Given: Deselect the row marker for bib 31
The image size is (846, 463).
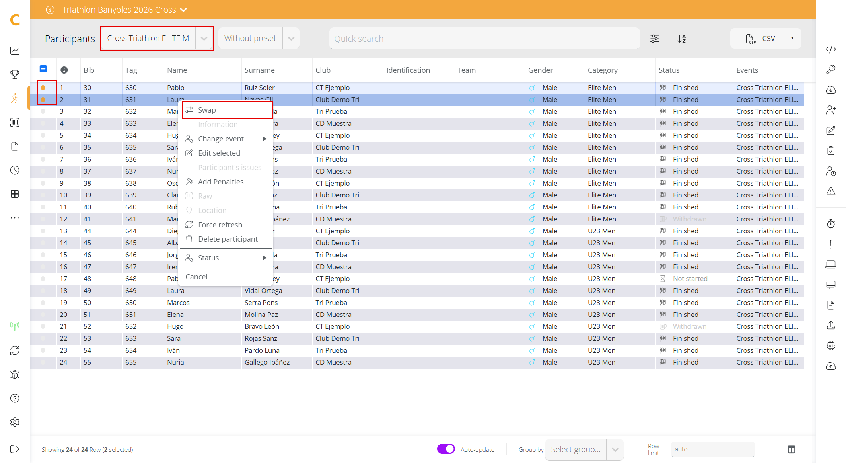Looking at the screenshot, I should [43, 100].
